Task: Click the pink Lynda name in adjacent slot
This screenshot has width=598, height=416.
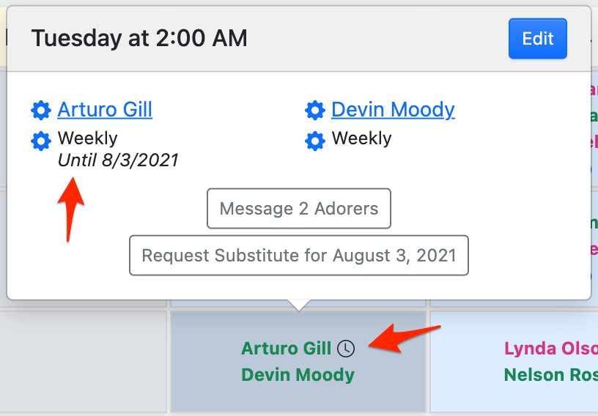Action: pos(550,349)
